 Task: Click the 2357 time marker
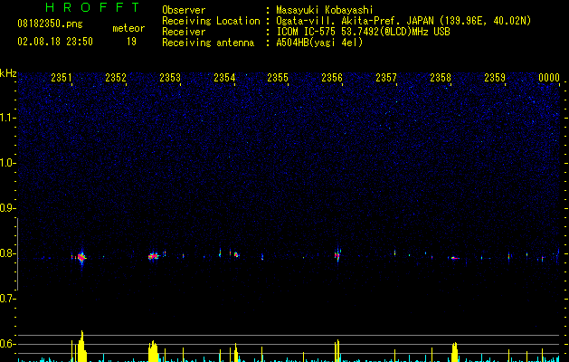point(386,78)
